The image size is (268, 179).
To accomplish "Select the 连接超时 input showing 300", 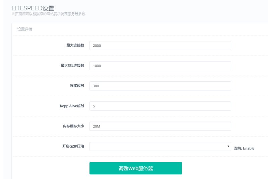I will pos(160,86).
